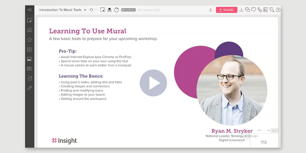
Task: Open the icons library (star tool)
Action: 29,39
